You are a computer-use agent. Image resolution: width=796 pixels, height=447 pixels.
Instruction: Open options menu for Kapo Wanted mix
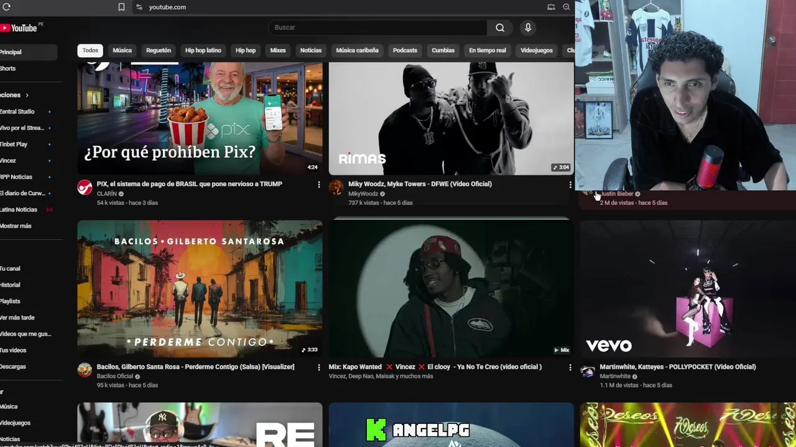(570, 368)
